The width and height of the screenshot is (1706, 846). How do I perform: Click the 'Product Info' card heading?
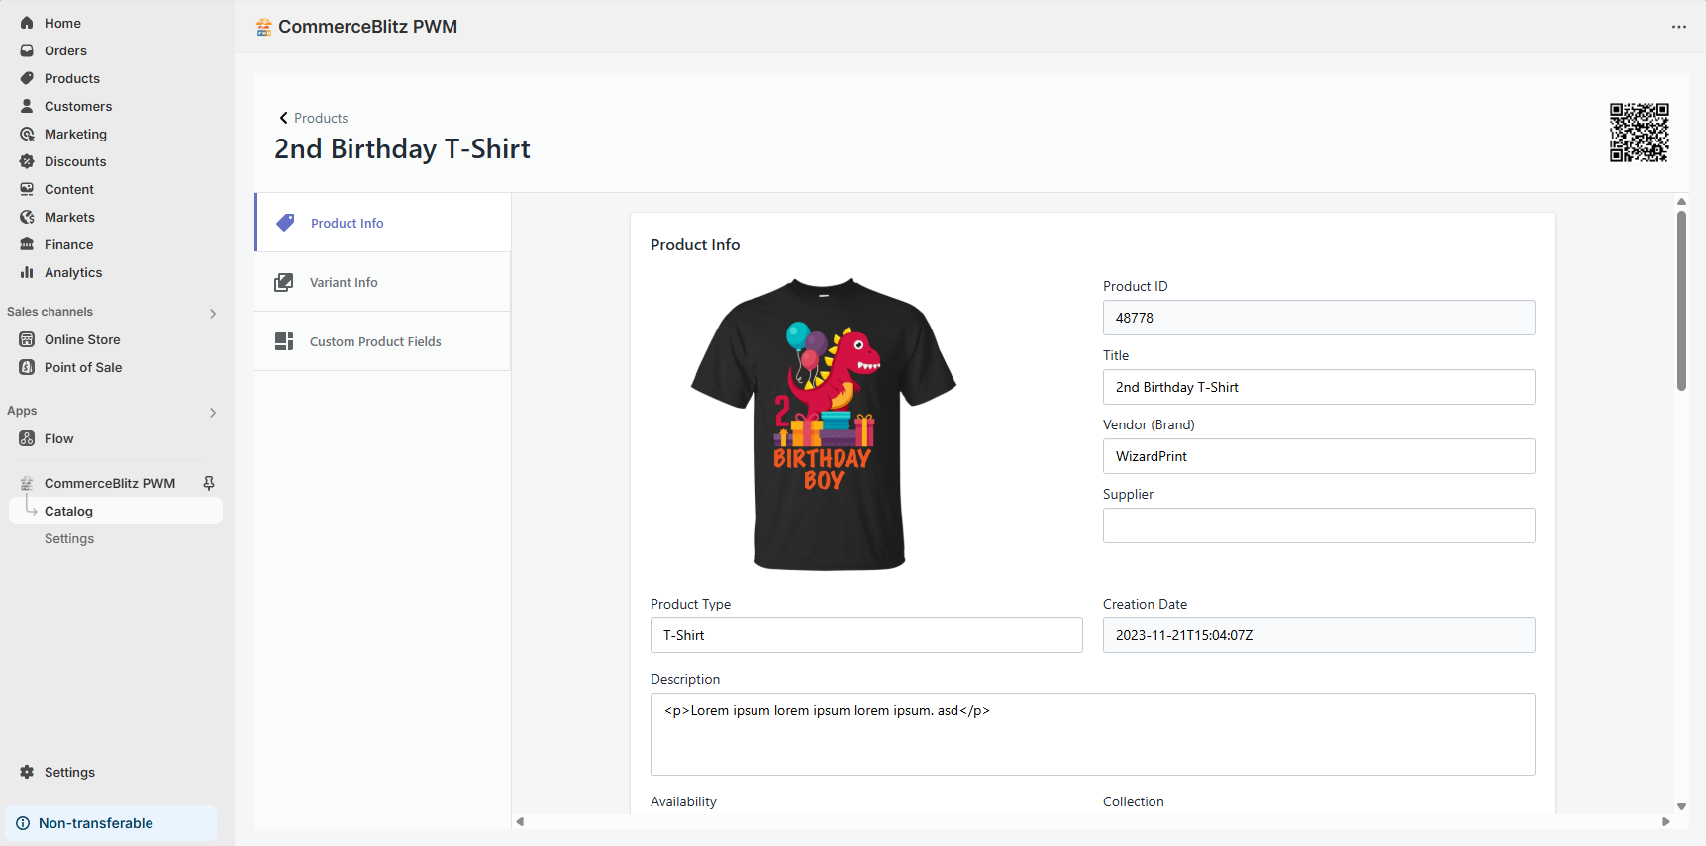[x=695, y=245]
